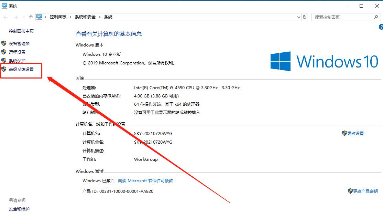Click Windows 已激活 status text
The width and height of the screenshot is (383, 218).
pyautogui.click(x=98, y=180)
